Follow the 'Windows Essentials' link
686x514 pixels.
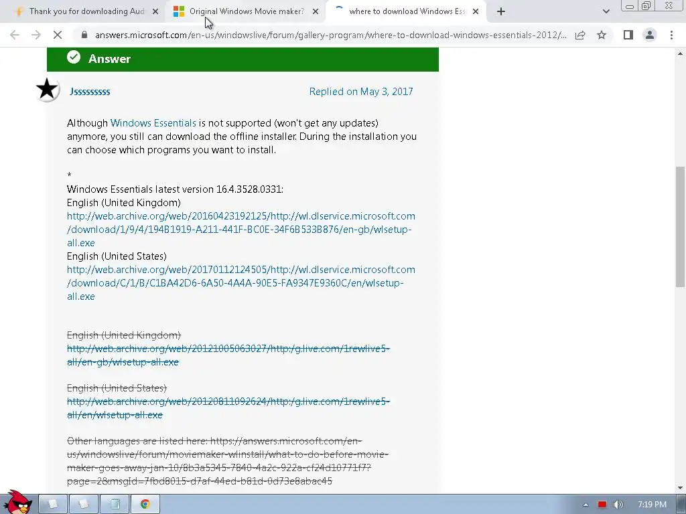click(x=153, y=123)
